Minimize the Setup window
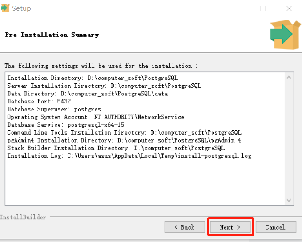This screenshot has height=242, width=302. click(237, 8)
